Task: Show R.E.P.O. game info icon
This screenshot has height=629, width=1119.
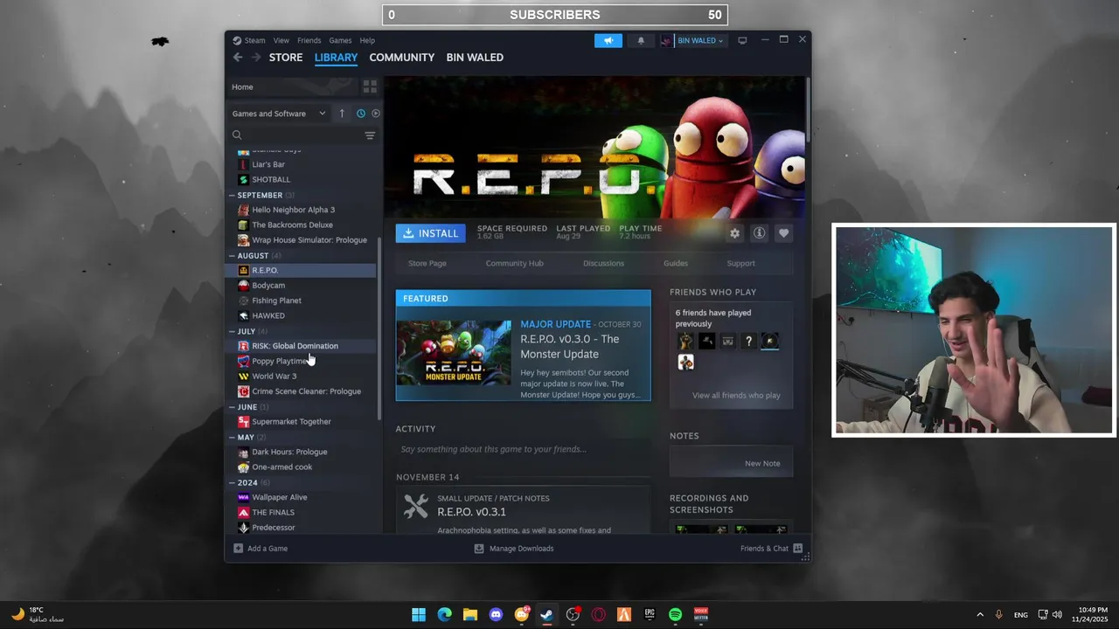Action: coord(759,233)
